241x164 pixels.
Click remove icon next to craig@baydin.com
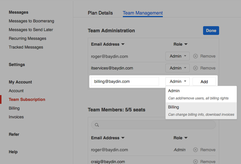pyautogui.click(x=195, y=162)
